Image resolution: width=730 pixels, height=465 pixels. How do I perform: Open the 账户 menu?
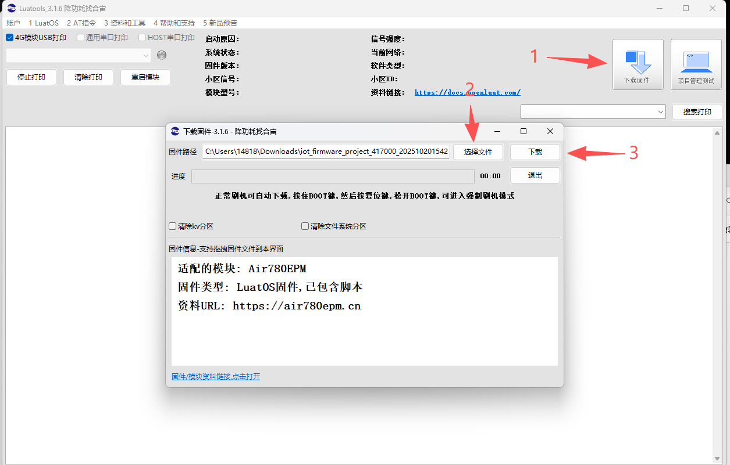13,23
